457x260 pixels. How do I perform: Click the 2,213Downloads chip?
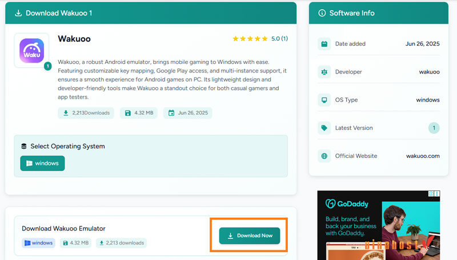pyautogui.click(x=86, y=113)
